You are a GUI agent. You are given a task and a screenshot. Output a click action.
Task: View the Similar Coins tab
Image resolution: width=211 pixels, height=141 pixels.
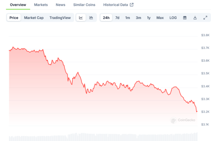84,5
